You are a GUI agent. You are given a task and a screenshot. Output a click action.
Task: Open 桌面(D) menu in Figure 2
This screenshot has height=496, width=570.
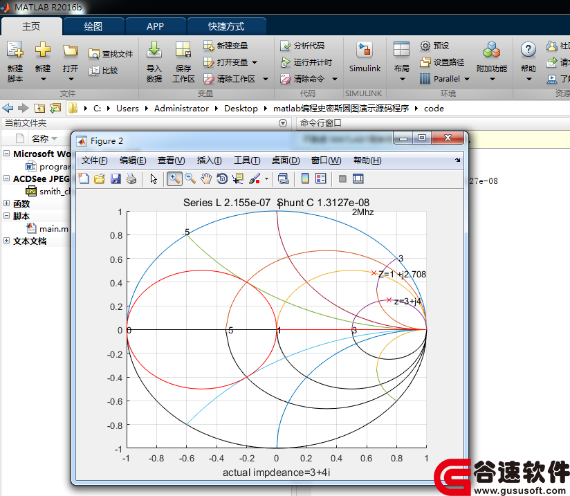286,160
